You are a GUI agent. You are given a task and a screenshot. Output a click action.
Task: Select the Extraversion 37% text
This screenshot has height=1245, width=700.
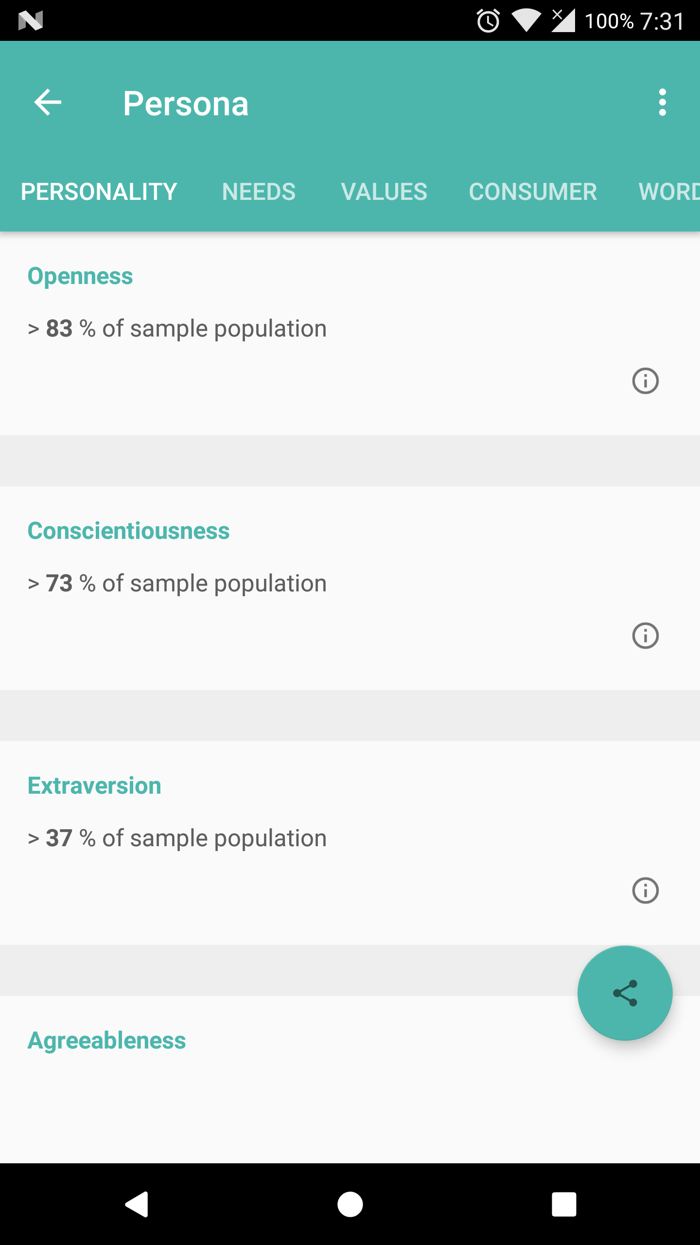click(177, 838)
